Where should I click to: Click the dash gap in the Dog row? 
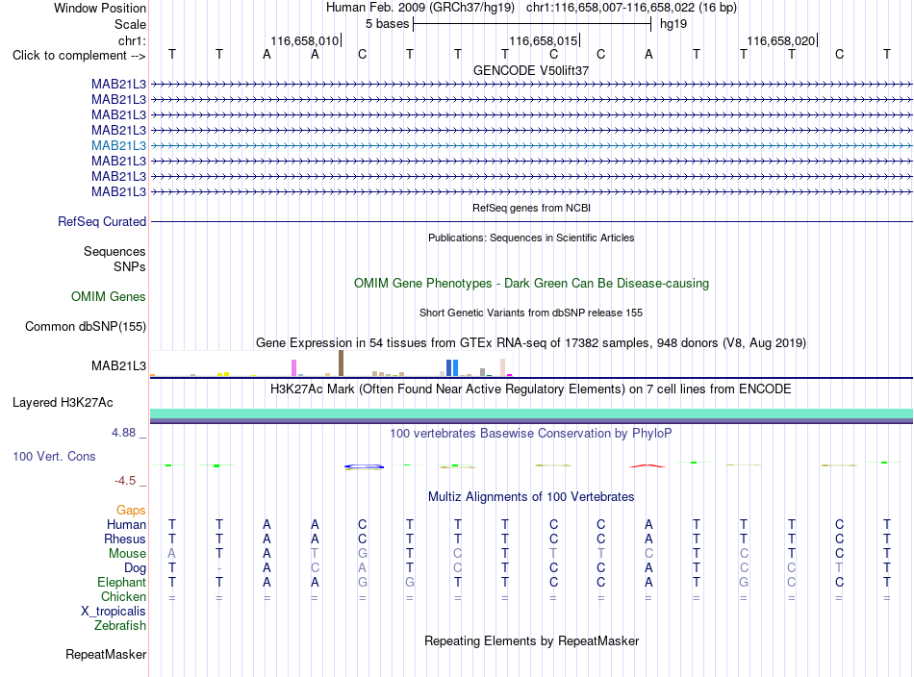click(x=219, y=568)
